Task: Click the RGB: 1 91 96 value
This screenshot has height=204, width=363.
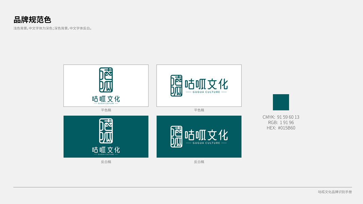Action: coord(281,123)
